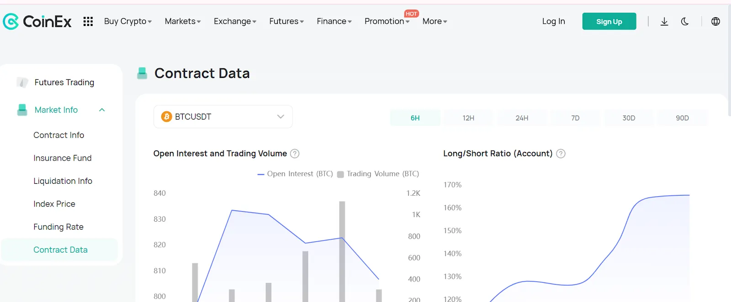Open the More dropdown menu
This screenshot has height=302, width=731.
point(435,21)
